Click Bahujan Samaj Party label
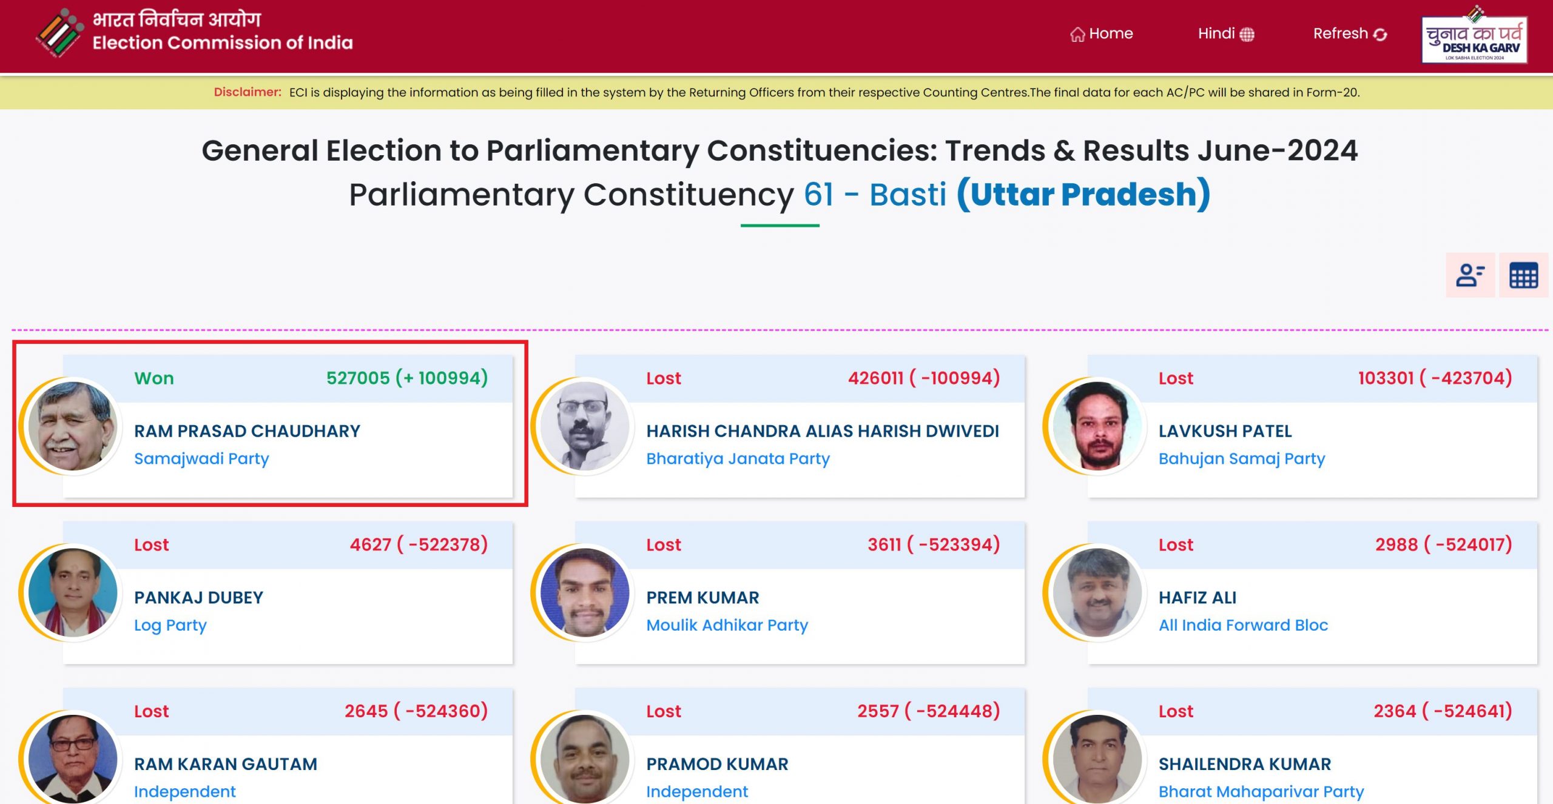The width and height of the screenshot is (1553, 804). tap(1241, 458)
